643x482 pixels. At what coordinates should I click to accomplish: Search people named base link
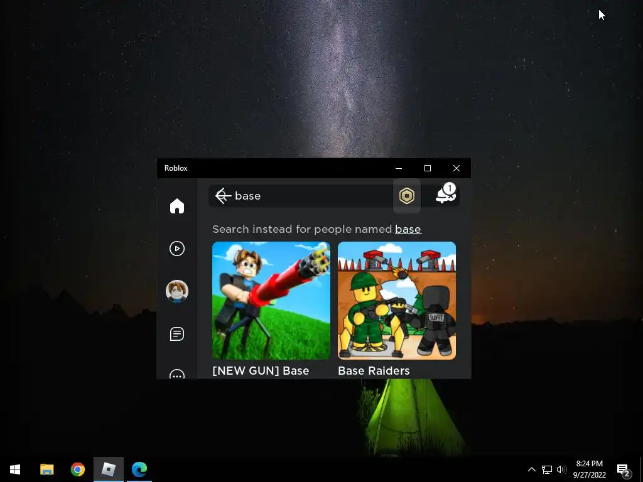coord(408,229)
